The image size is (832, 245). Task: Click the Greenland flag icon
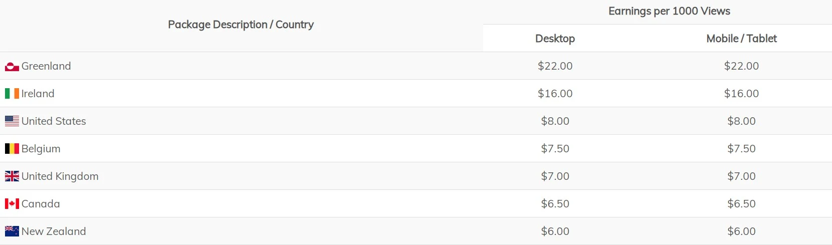pos(12,66)
